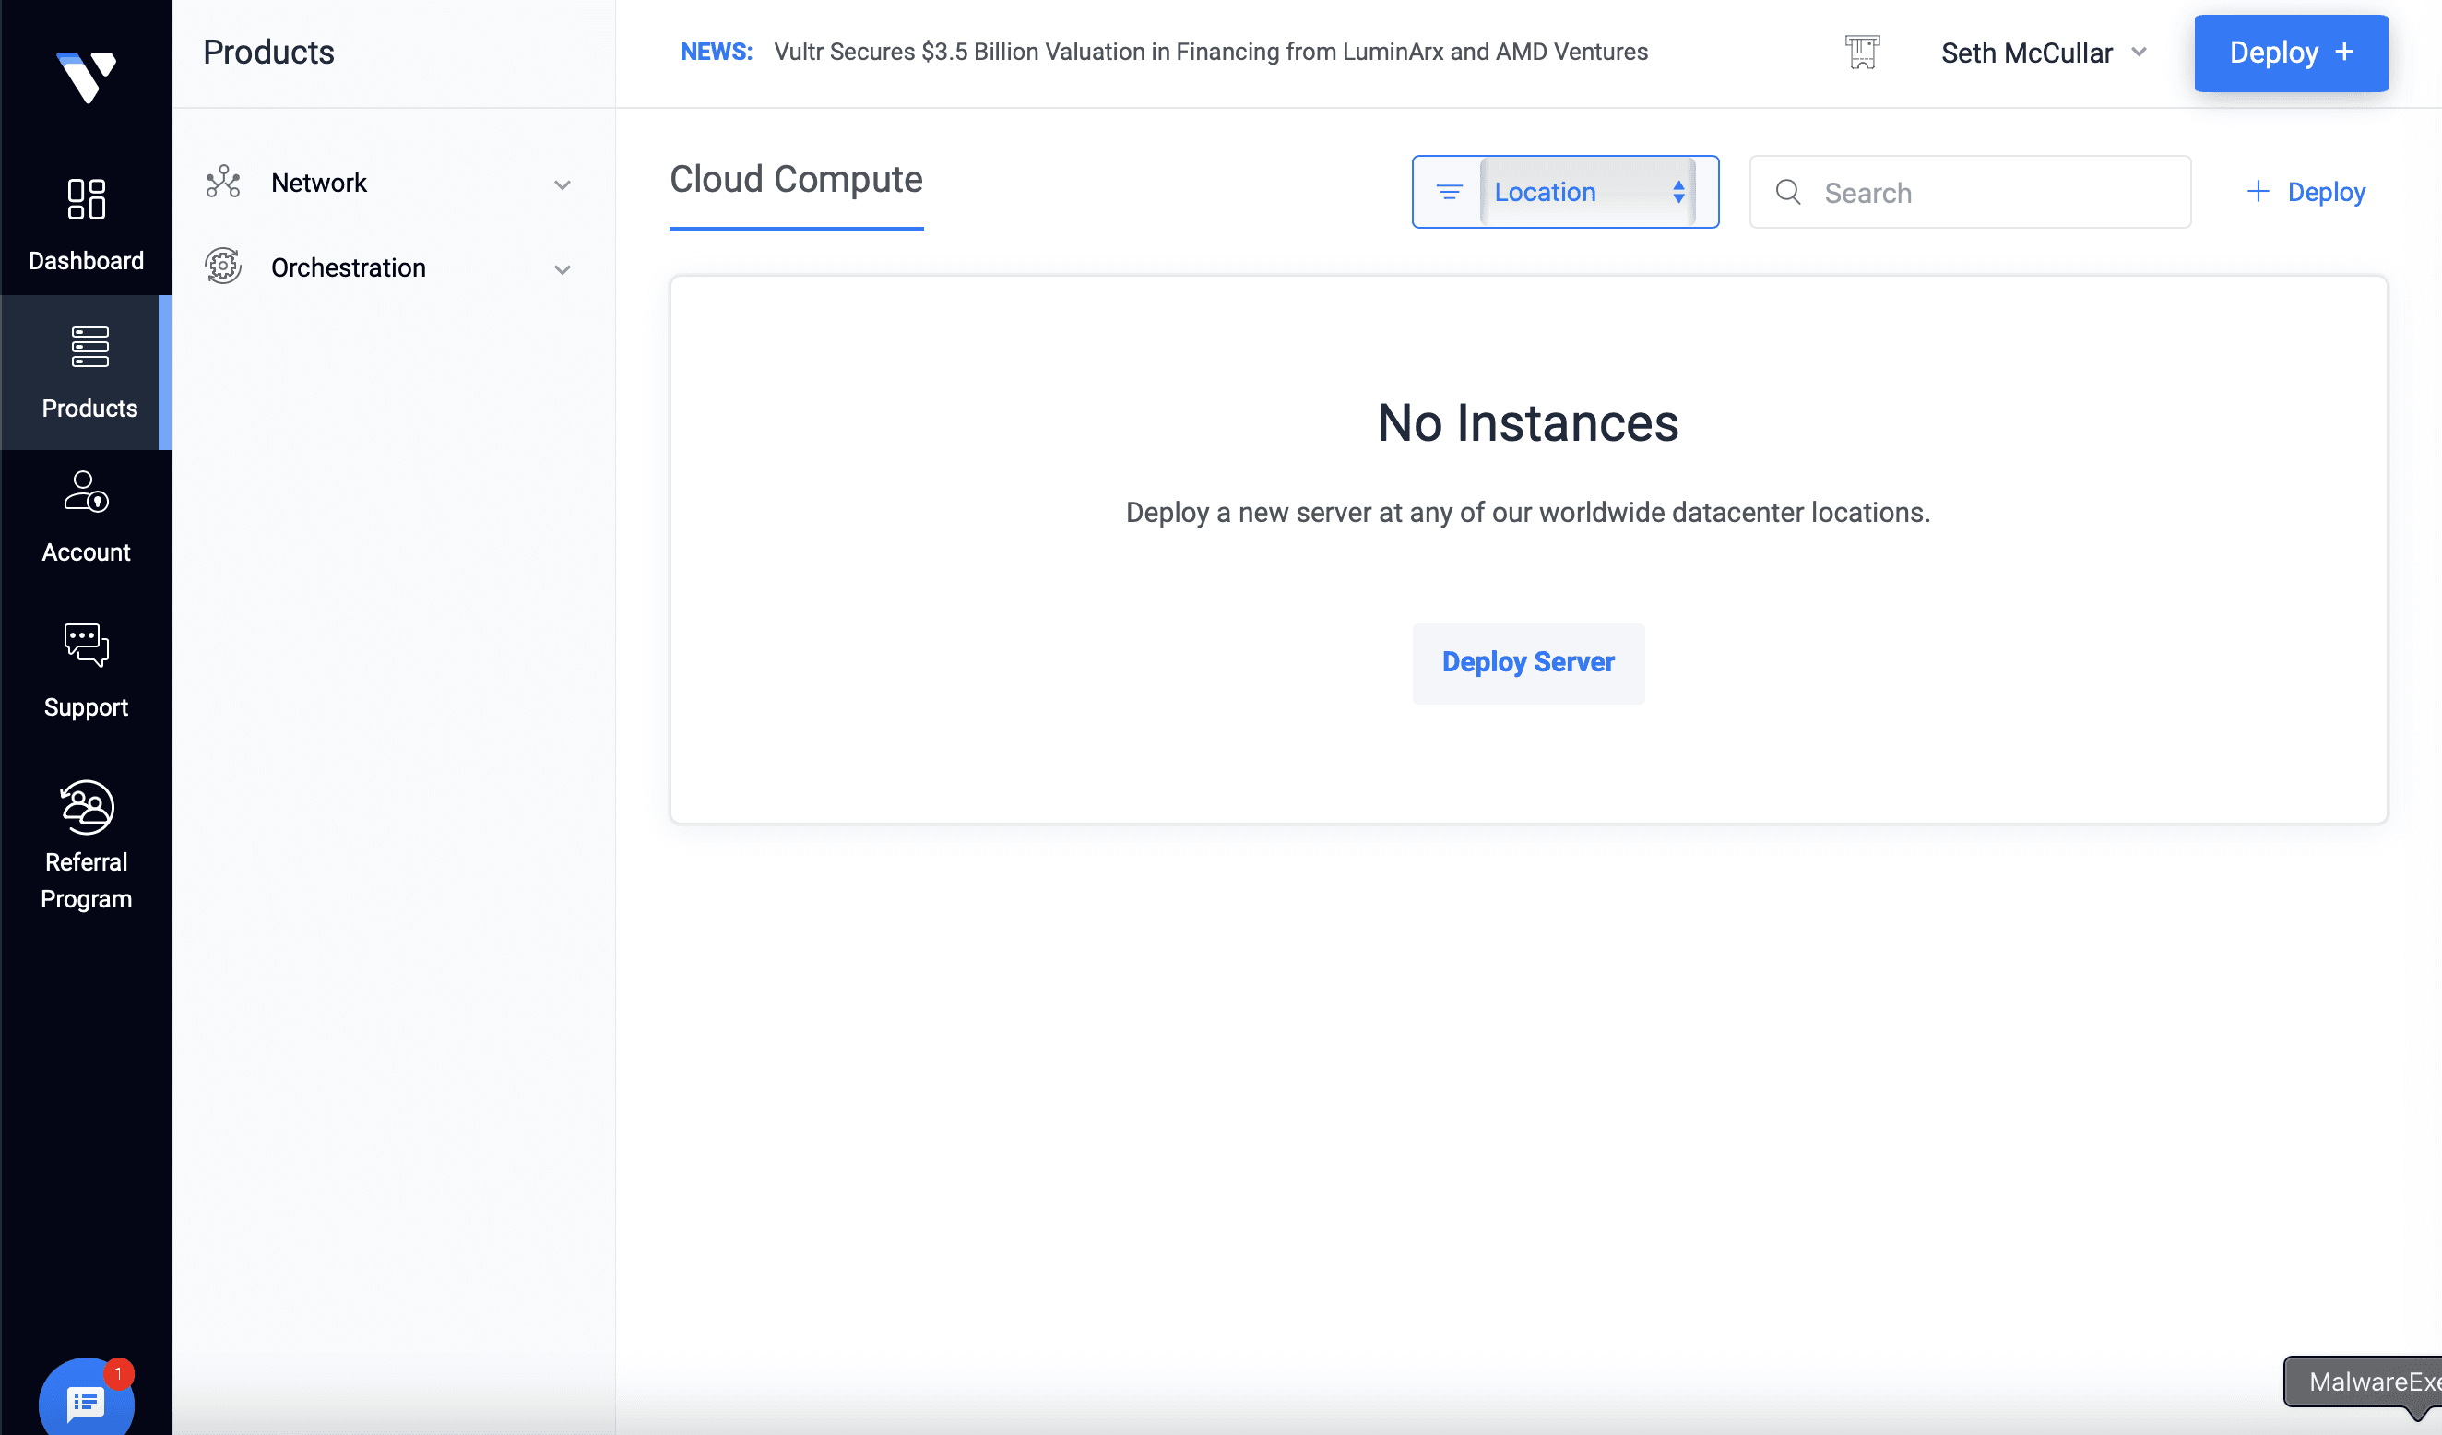The image size is (2442, 1435).
Task: Open the live chat widget bubble
Action: [87, 1401]
